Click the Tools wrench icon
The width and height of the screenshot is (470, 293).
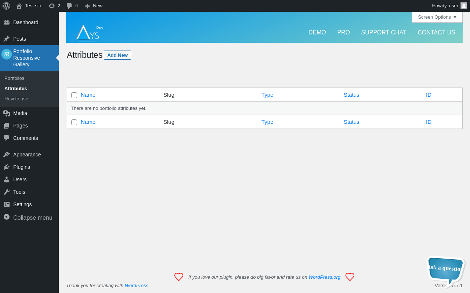tap(7, 192)
